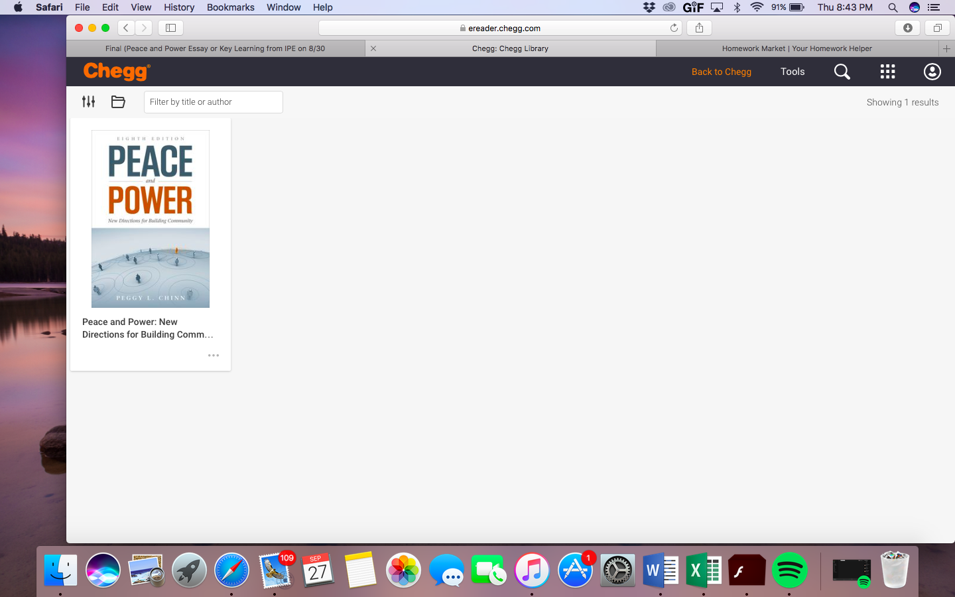
Task: Go to the Chegg logo home
Action: 117,71
